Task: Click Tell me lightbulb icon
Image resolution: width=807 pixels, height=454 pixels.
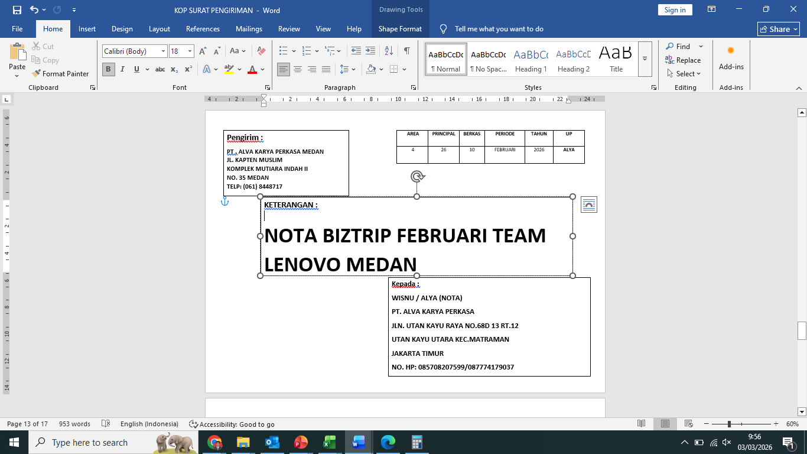Action: [x=444, y=29]
